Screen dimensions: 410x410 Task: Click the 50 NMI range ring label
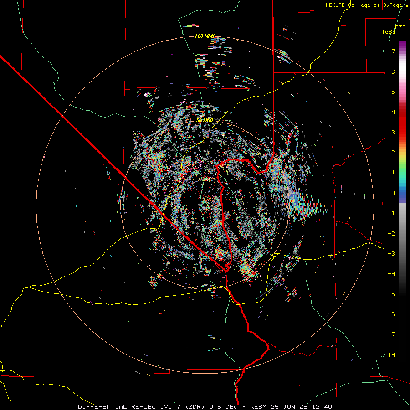[205, 120]
